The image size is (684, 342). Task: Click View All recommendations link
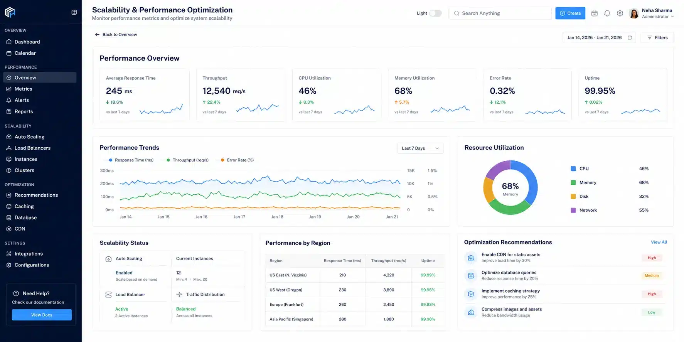tap(659, 242)
